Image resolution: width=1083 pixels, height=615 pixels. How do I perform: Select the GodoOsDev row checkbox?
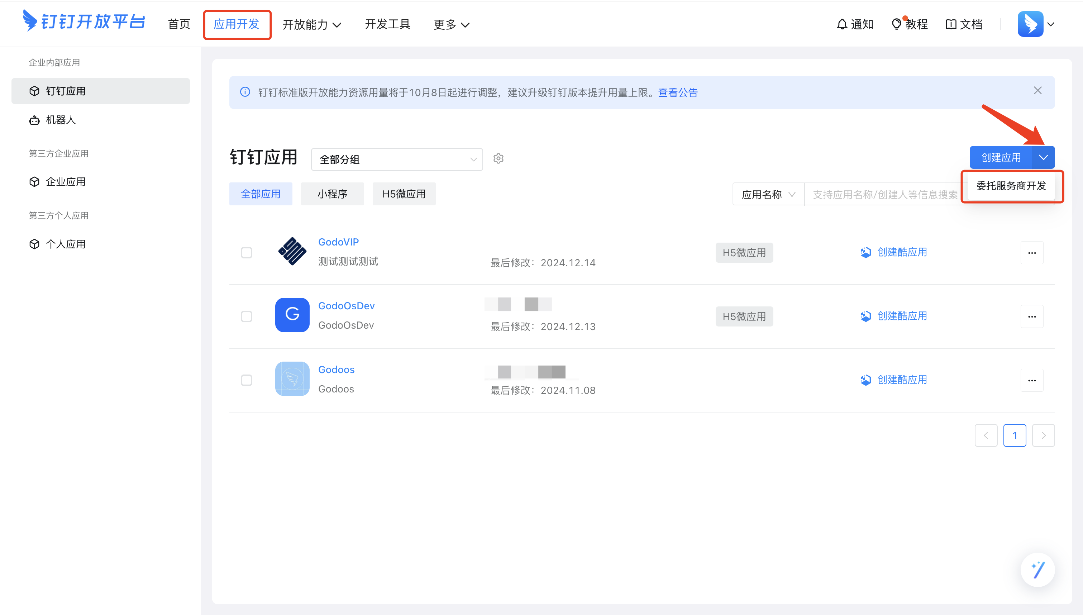point(247,316)
